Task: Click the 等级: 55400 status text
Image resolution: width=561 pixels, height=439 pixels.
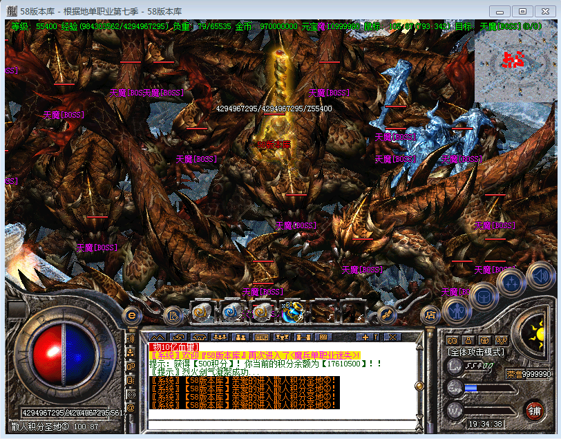Action: tap(34, 26)
